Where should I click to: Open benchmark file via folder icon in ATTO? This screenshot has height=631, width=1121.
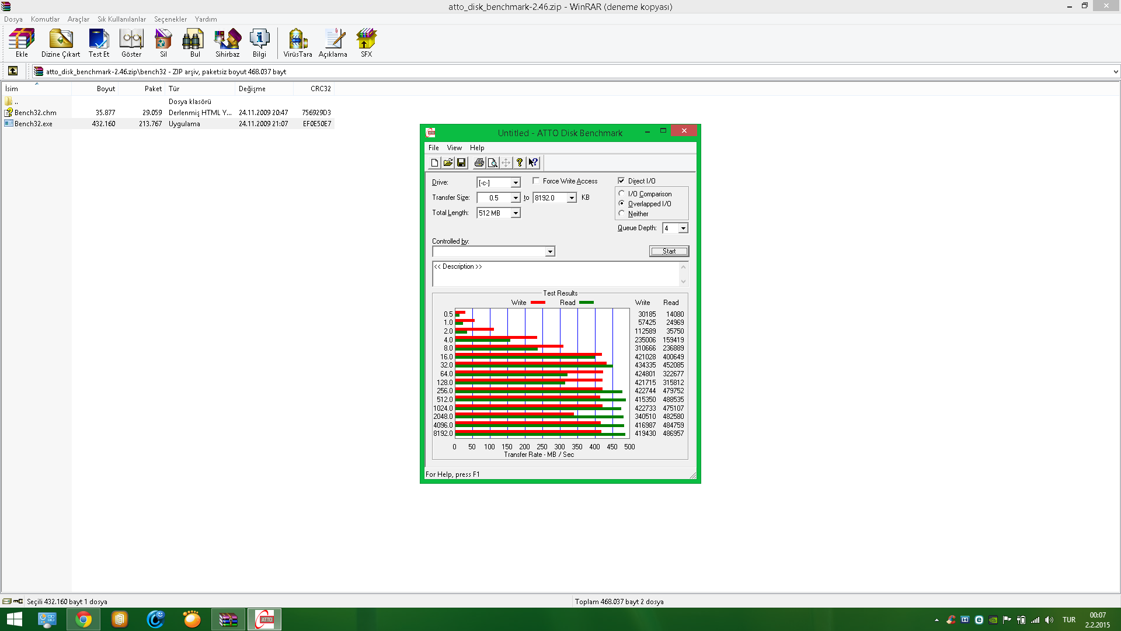[448, 163]
